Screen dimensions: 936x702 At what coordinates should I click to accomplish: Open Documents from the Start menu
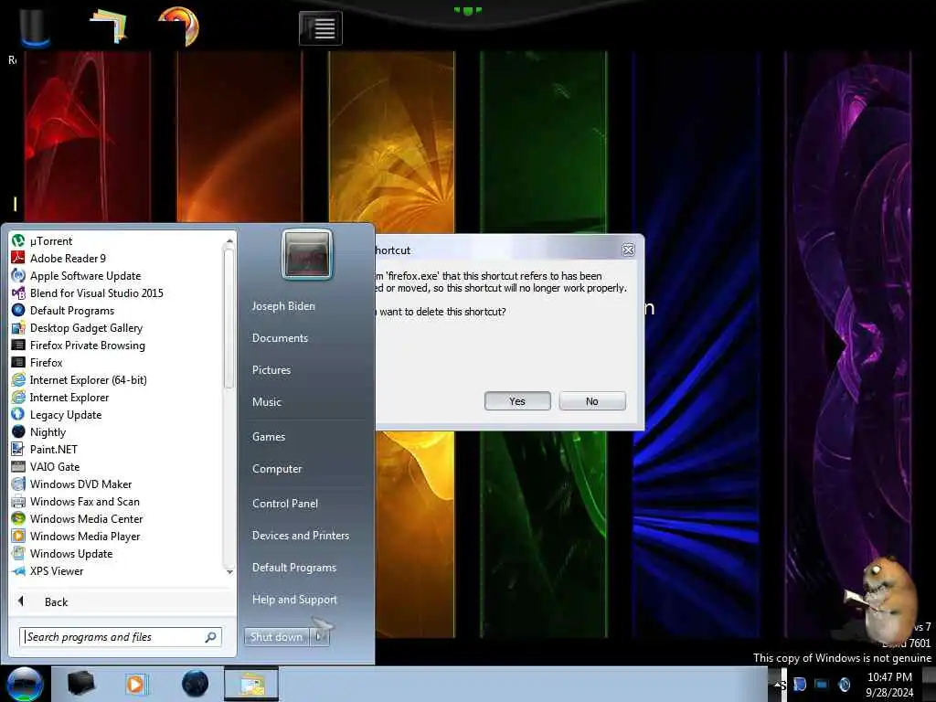280,338
